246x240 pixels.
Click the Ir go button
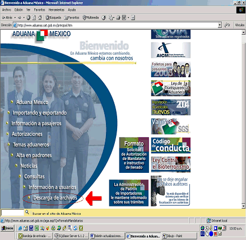coord(228,25)
